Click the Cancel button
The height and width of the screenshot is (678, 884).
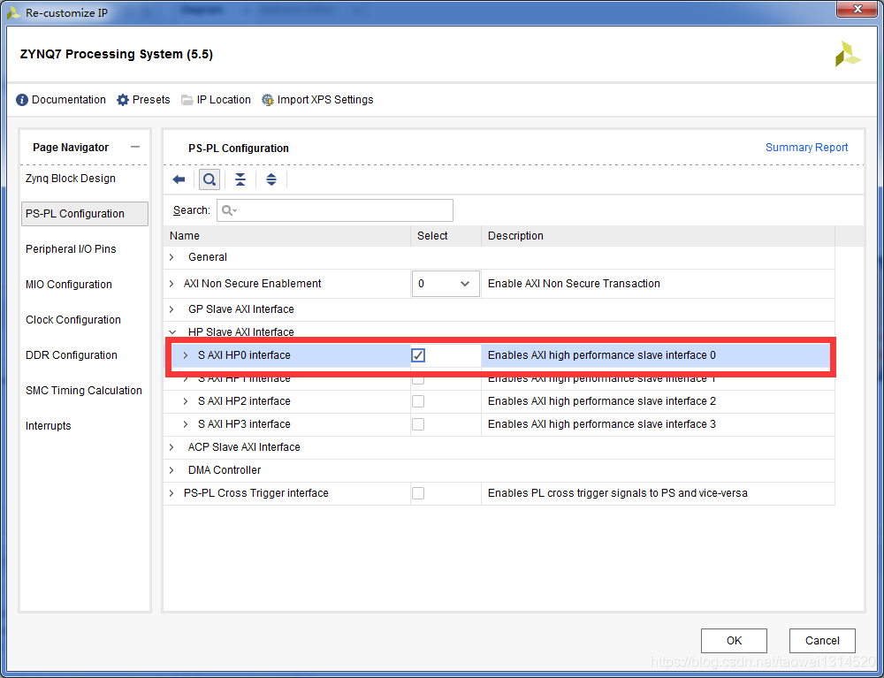(x=822, y=641)
